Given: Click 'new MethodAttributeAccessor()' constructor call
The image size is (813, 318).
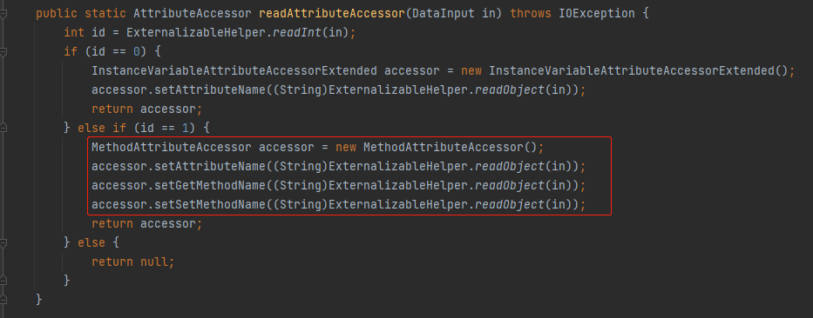Looking at the screenshot, I should click(x=438, y=148).
